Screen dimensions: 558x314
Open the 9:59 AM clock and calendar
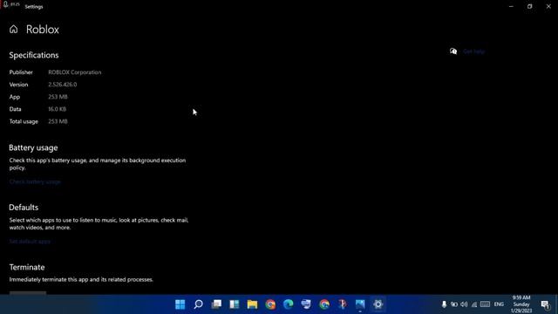(x=521, y=304)
